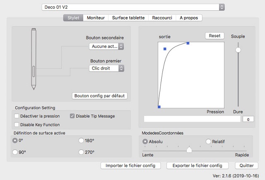
Task: Open the Bouton premier Clic droit dropdown
Action: click(106, 68)
